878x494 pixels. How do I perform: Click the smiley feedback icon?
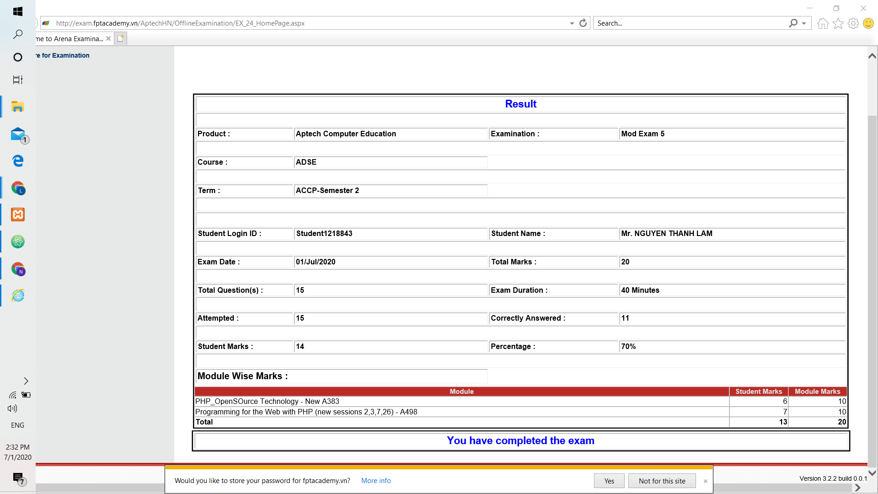click(x=868, y=23)
